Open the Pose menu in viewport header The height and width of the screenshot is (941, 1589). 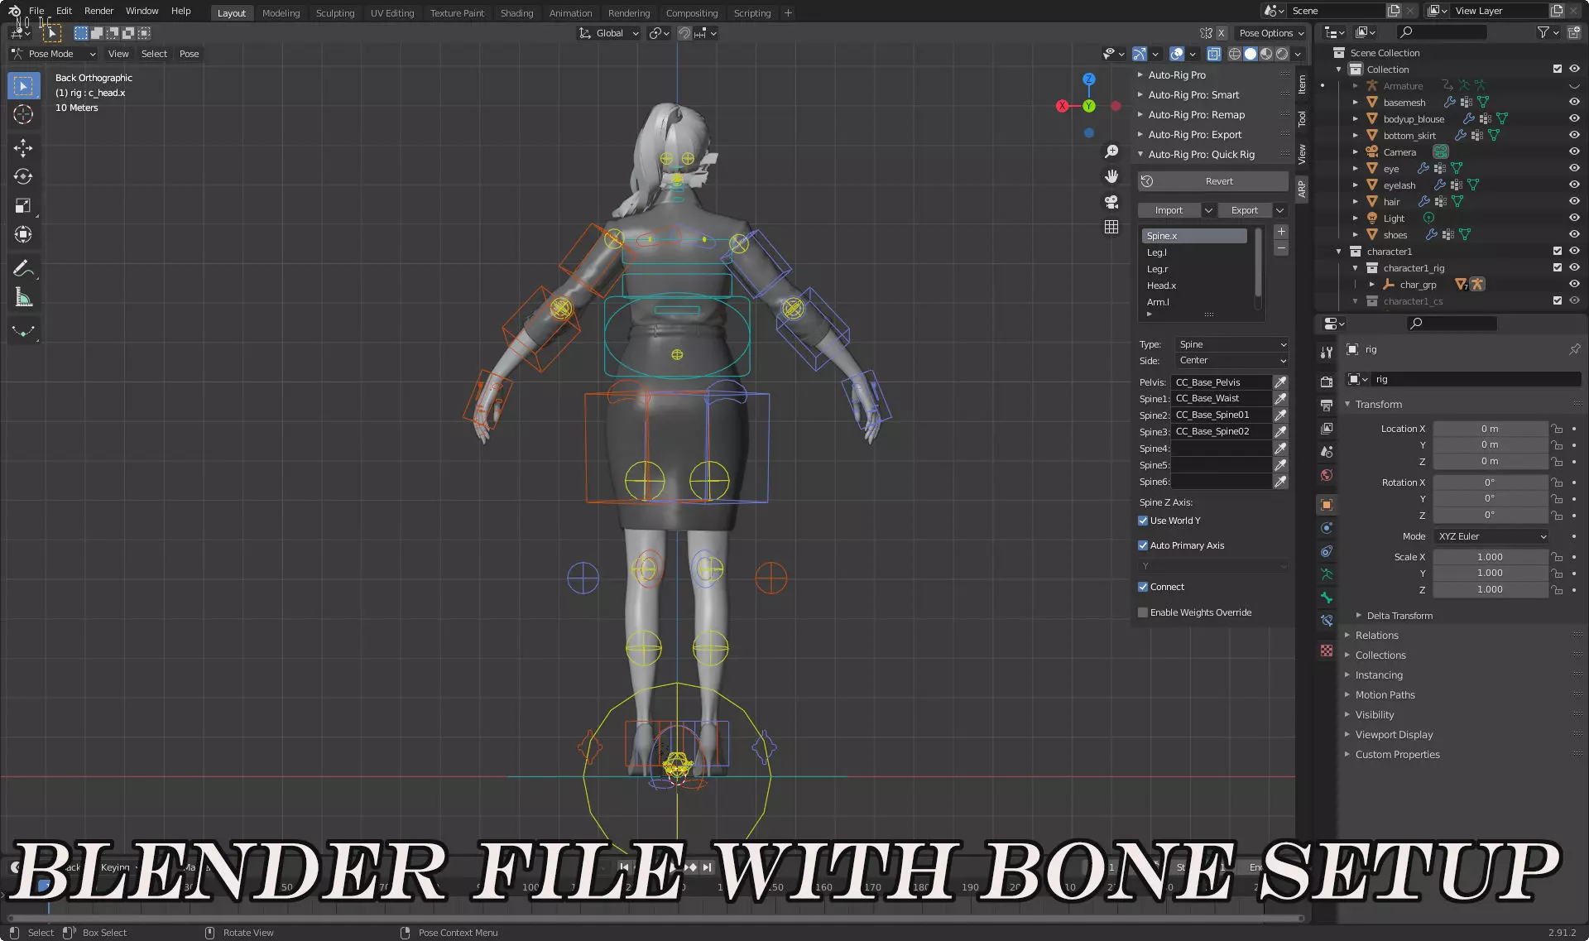[x=189, y=54]
